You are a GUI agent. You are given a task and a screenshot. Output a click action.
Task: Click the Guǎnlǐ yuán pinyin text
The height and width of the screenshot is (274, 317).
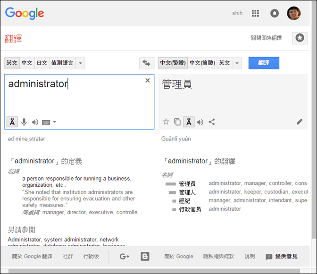(176, 139)
